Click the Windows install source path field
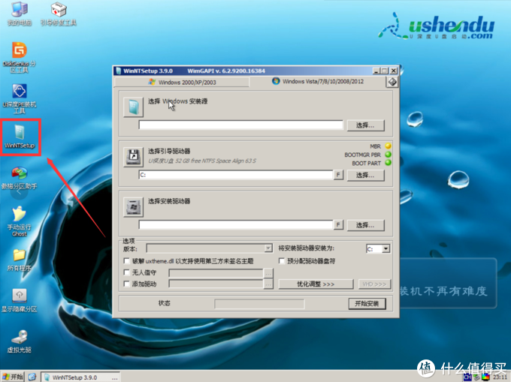511x382 pixels. point(240,125)
